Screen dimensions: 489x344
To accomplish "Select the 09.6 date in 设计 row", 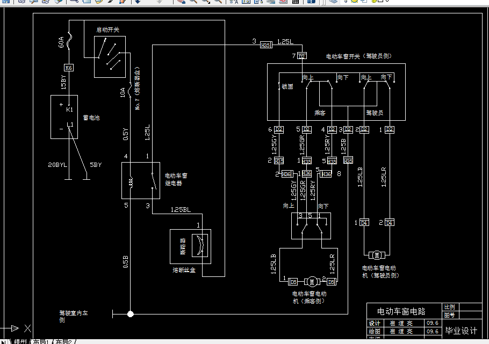I will click(433, 323).
